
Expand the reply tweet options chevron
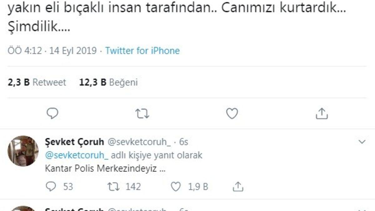[x=362, y=142]
